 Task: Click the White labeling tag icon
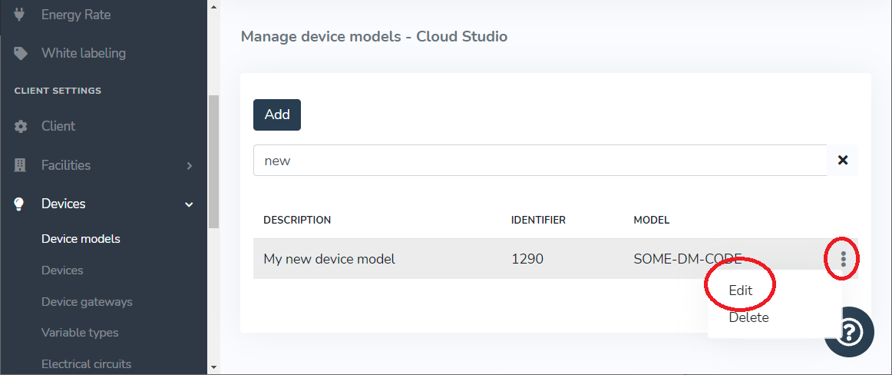point(21,53)
